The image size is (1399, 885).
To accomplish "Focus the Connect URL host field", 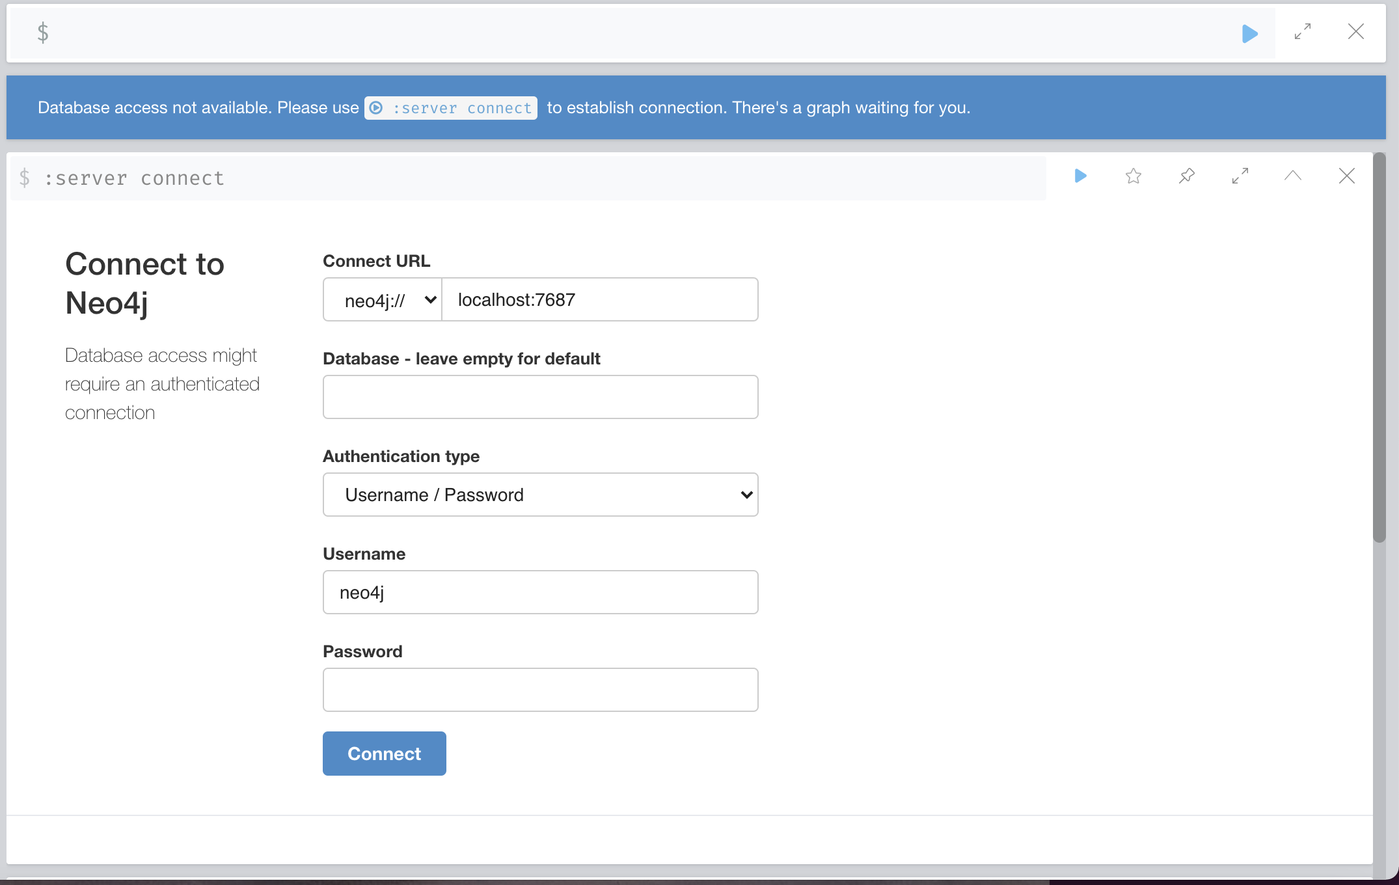I will 599,300.
